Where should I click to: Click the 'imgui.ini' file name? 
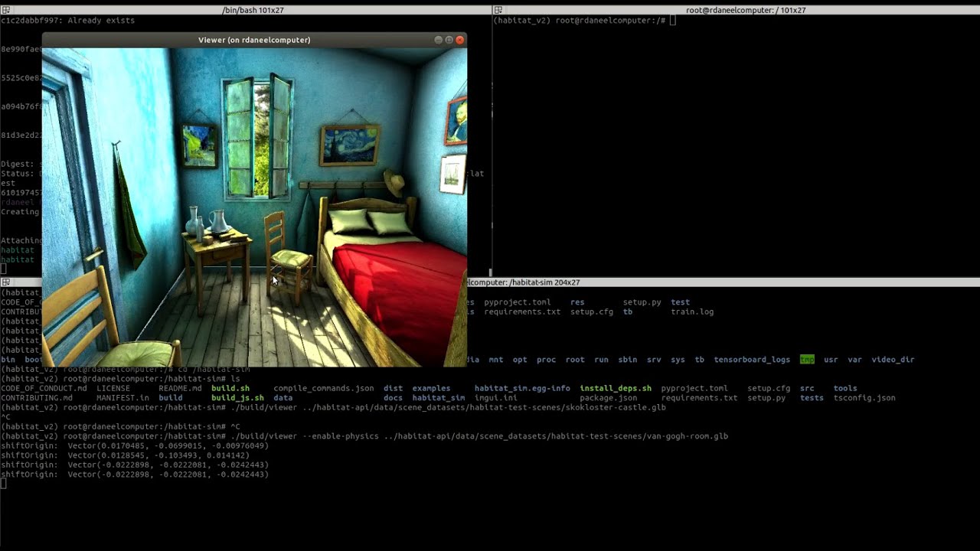coord(496,398)
